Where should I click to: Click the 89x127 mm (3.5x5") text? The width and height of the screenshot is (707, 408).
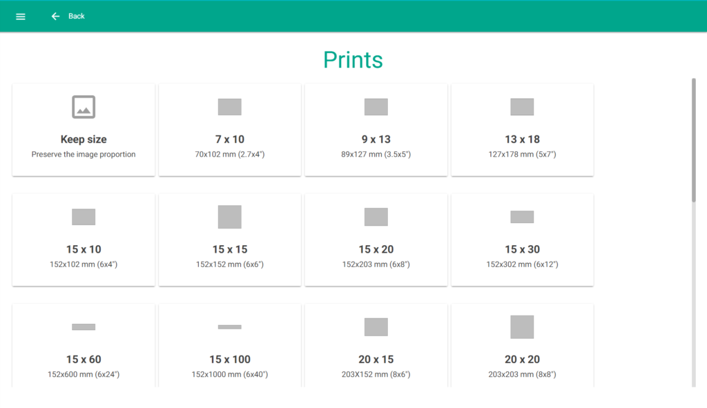click(376, 154)
